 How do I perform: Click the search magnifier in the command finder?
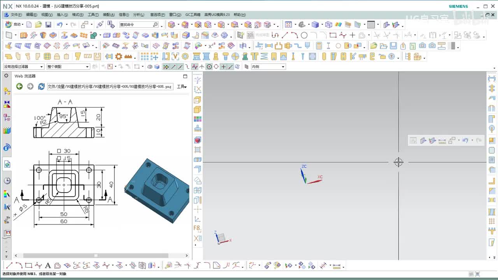[155, 24]
